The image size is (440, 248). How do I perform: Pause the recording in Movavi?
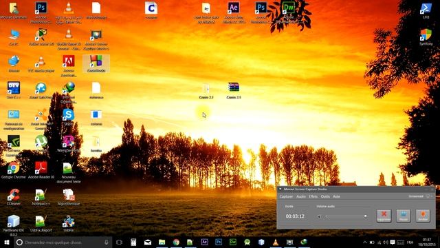pyautogui.click(x=404, y=216)
